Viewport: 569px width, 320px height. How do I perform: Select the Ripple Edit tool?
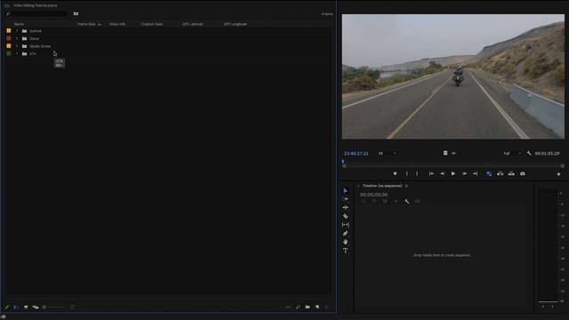345,207
